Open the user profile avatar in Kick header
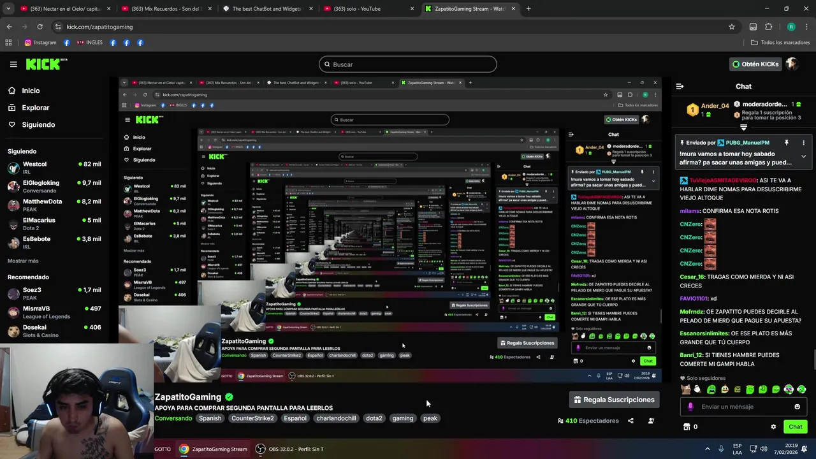The width and height of the screenshot is (816, 459). pos(792,64)
